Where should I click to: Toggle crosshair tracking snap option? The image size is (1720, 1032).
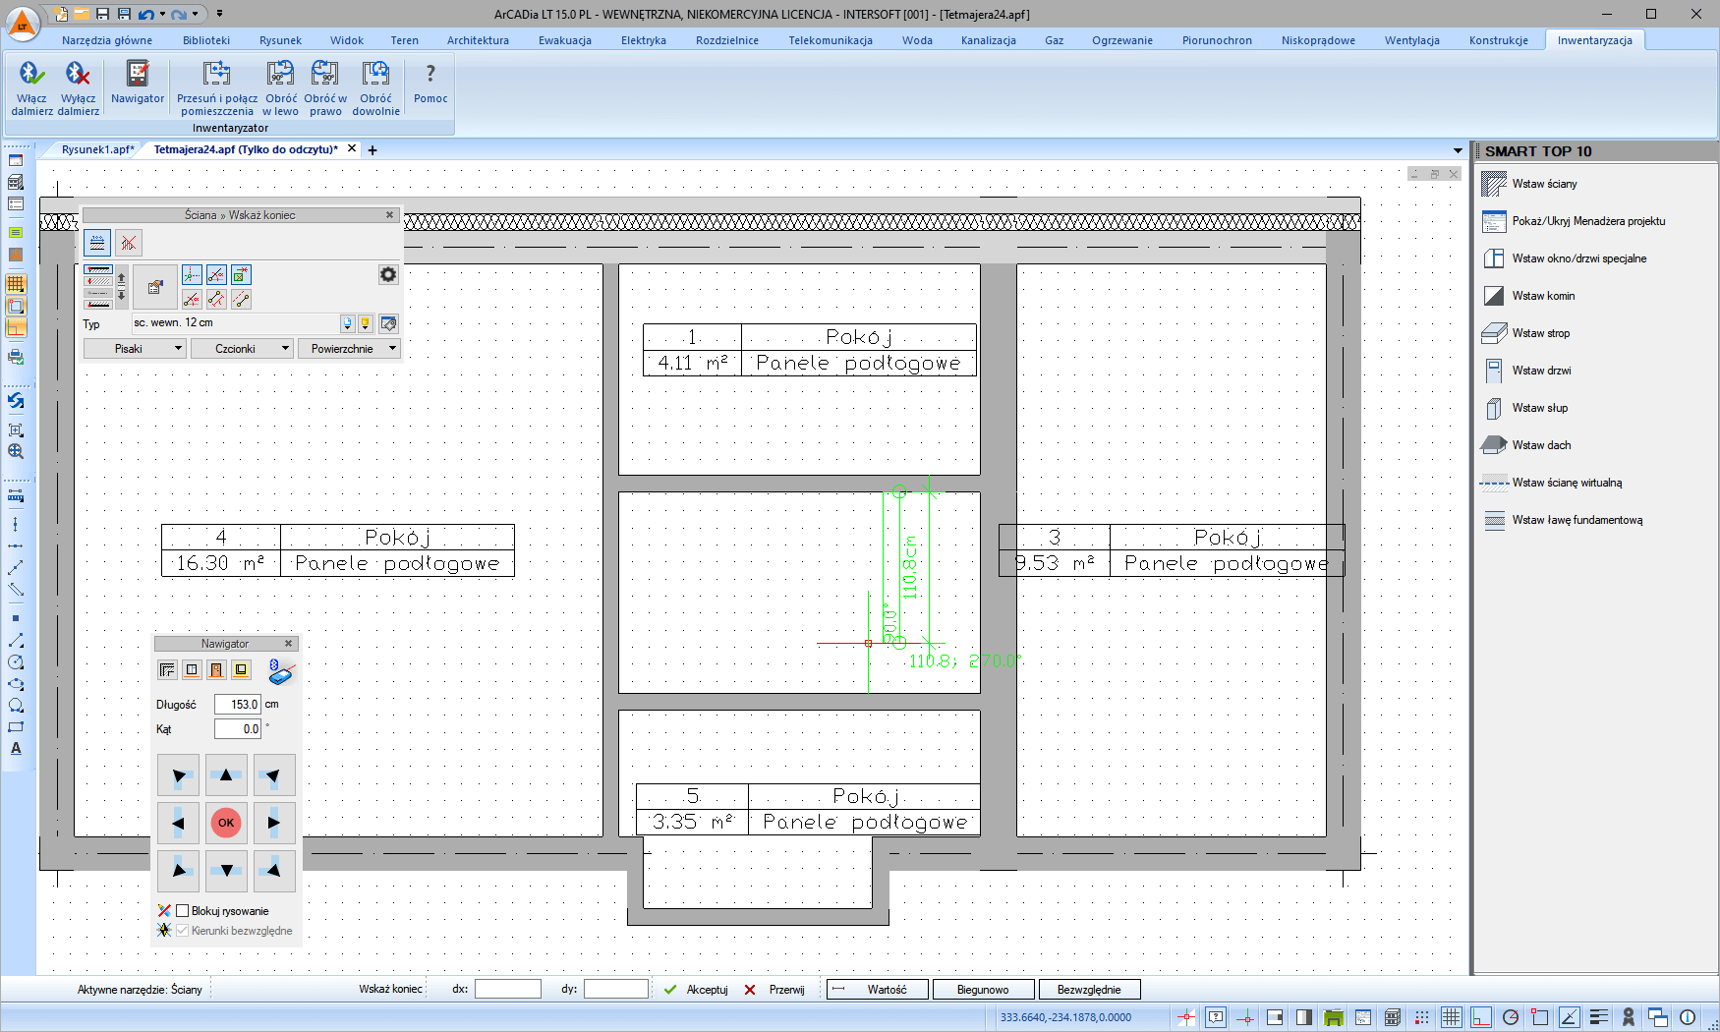192,275
